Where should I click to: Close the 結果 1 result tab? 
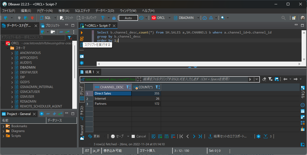click(x=98, y=72)
